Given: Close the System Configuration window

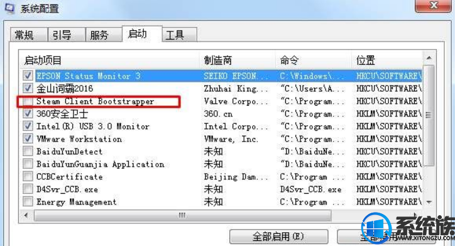Looking at the screenshot, I should (433, 6).
